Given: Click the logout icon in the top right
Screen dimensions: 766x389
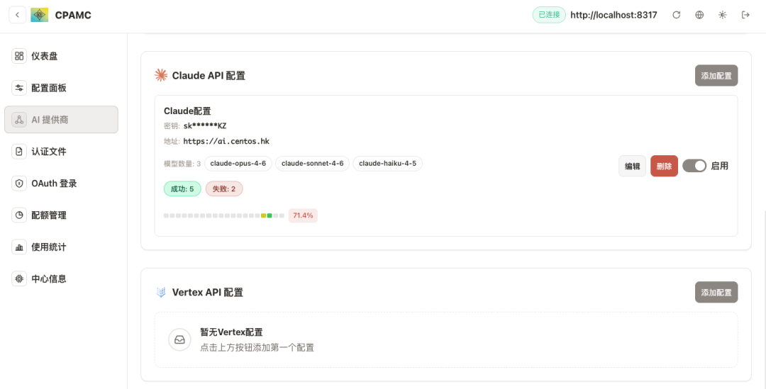Looking at the screenshot, I should tap(745, 15).
